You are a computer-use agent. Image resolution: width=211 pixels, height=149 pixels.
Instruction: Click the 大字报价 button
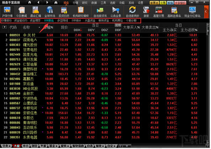coord(180,3)
